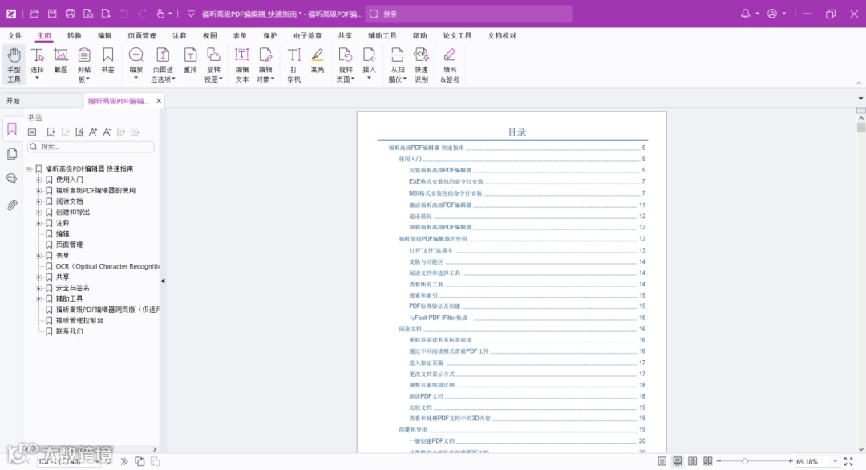This screenshot has height=470, width=866.
Task: Click the Typewriter tool (打字机)
Action: [293, 65]
